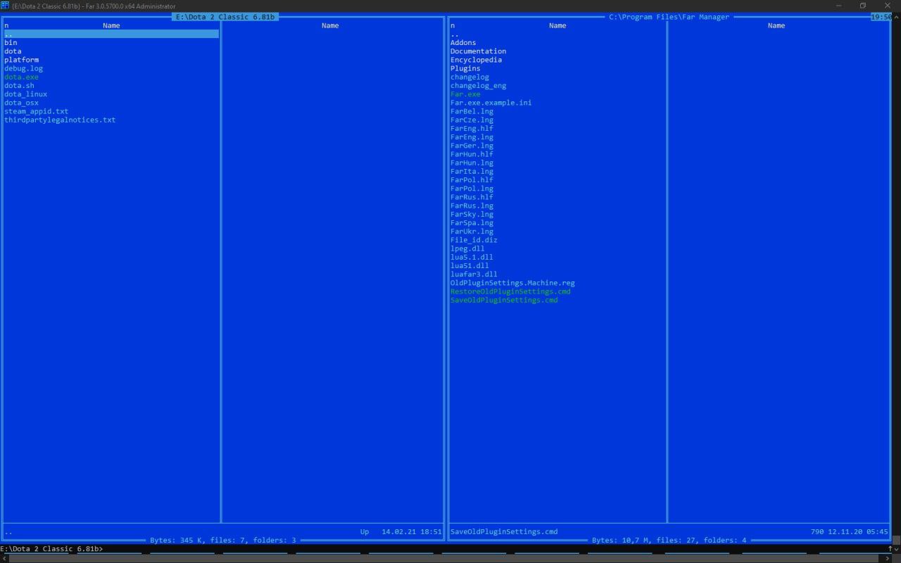Screen dimensions: 901x563
Task: Select the Documentation folder
Action: point(478,51)
